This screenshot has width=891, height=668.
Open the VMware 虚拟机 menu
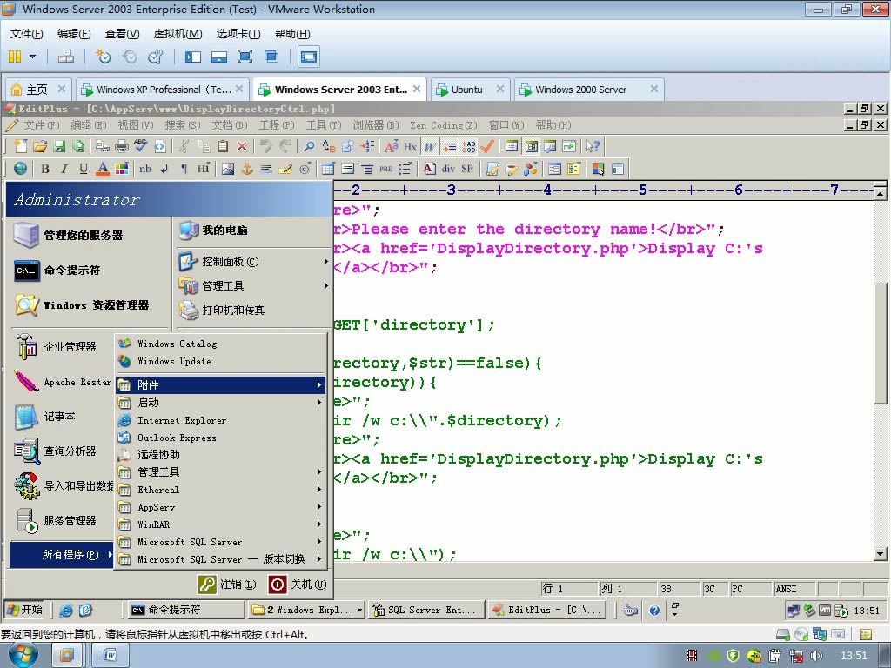178,34
